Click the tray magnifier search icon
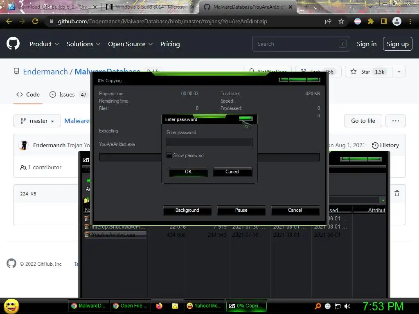This screenshot has height=314, width=419. 318,306
